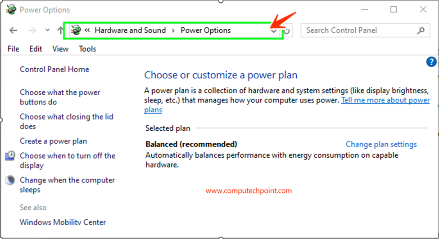Open the File menu
The width and height of the screenshot is (439, 239).
14,49
